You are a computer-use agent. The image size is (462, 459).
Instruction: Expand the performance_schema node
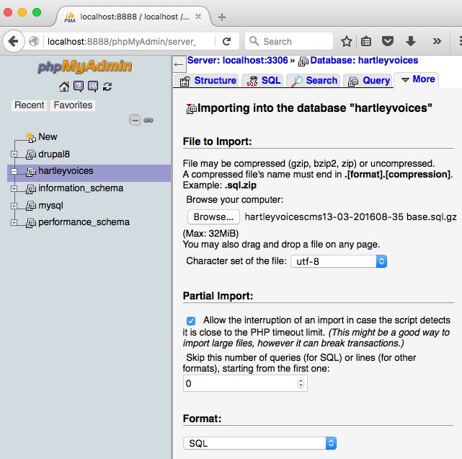click(x=14, y=222)
